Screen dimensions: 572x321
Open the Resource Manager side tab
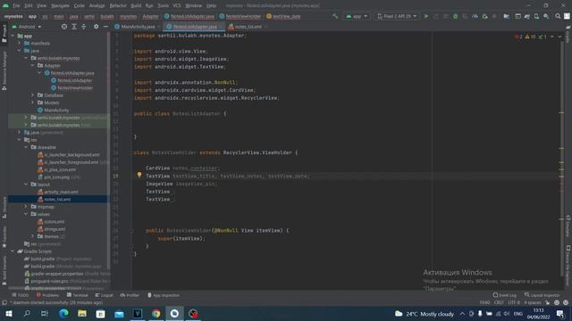click(x=4, y=71)
